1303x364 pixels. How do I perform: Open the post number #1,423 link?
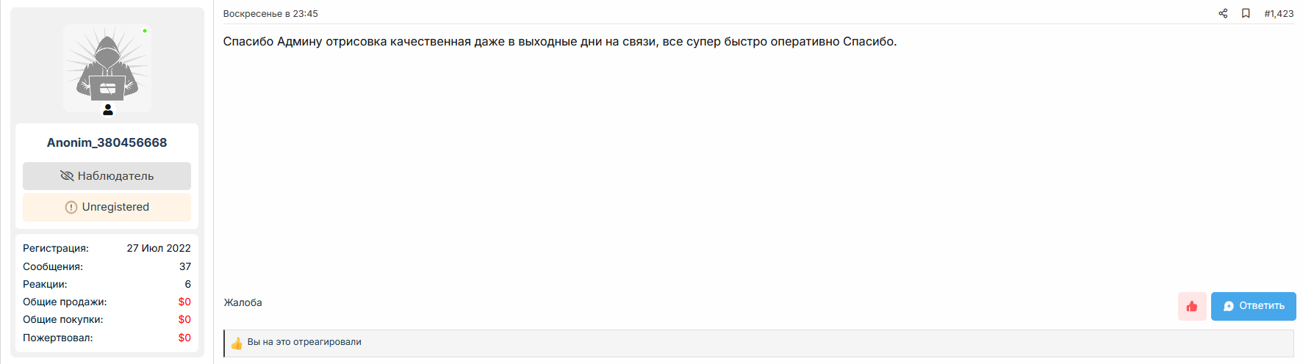click(x=1279, y=13)
